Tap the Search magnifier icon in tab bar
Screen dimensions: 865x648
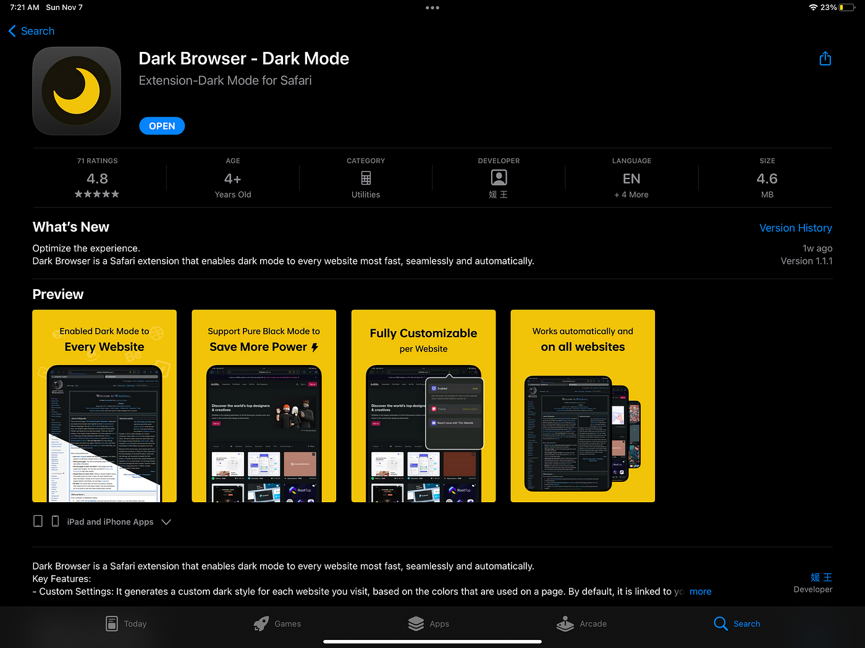pyautogui.click(x=720, y=623)
